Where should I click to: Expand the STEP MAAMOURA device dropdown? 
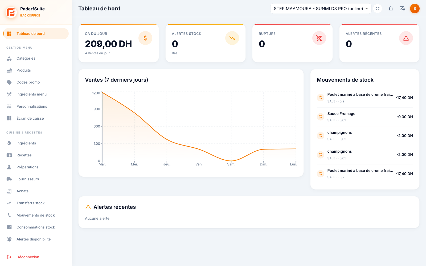point(321,9)
